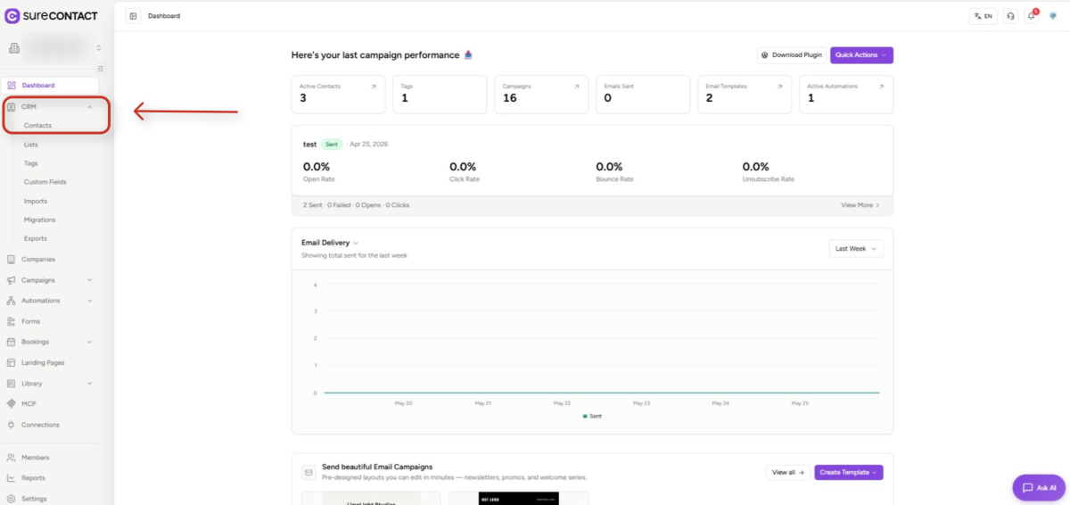The height and width of the screenshot is (505, 1070).
Task: Open the sidebar customize sliders icon
Action: [x=100, y=69]
